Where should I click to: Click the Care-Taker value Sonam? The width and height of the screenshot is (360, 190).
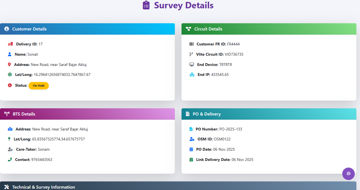(x=44, y=149)
